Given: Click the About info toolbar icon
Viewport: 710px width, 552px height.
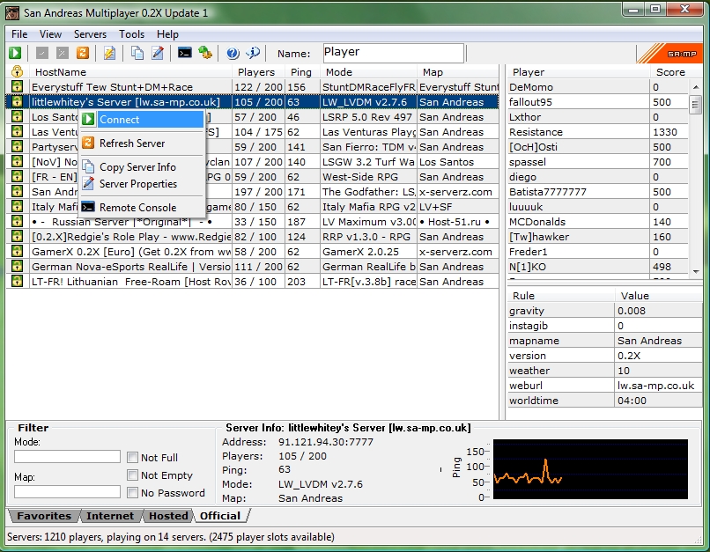Looking at the screenshot, I should (254, 54).
